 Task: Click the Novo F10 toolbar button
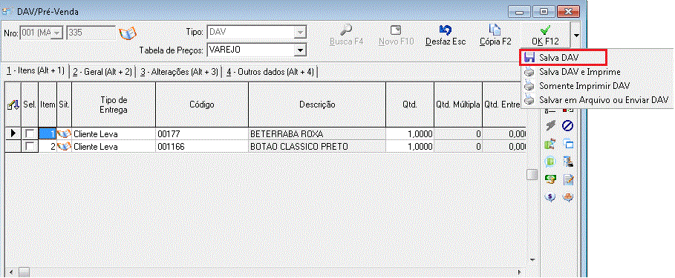tap(396, 36)
